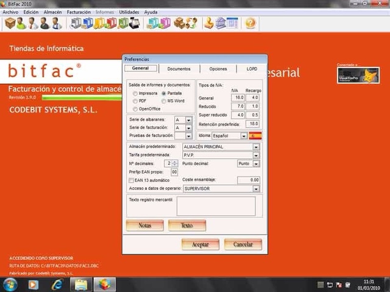Click the Spanish flag language icon
The image size is (390, 292).
255,136
